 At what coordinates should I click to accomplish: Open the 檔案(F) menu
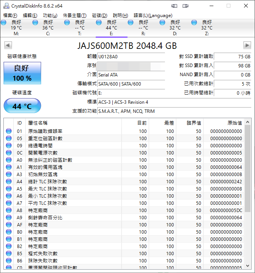coord(10,16)
